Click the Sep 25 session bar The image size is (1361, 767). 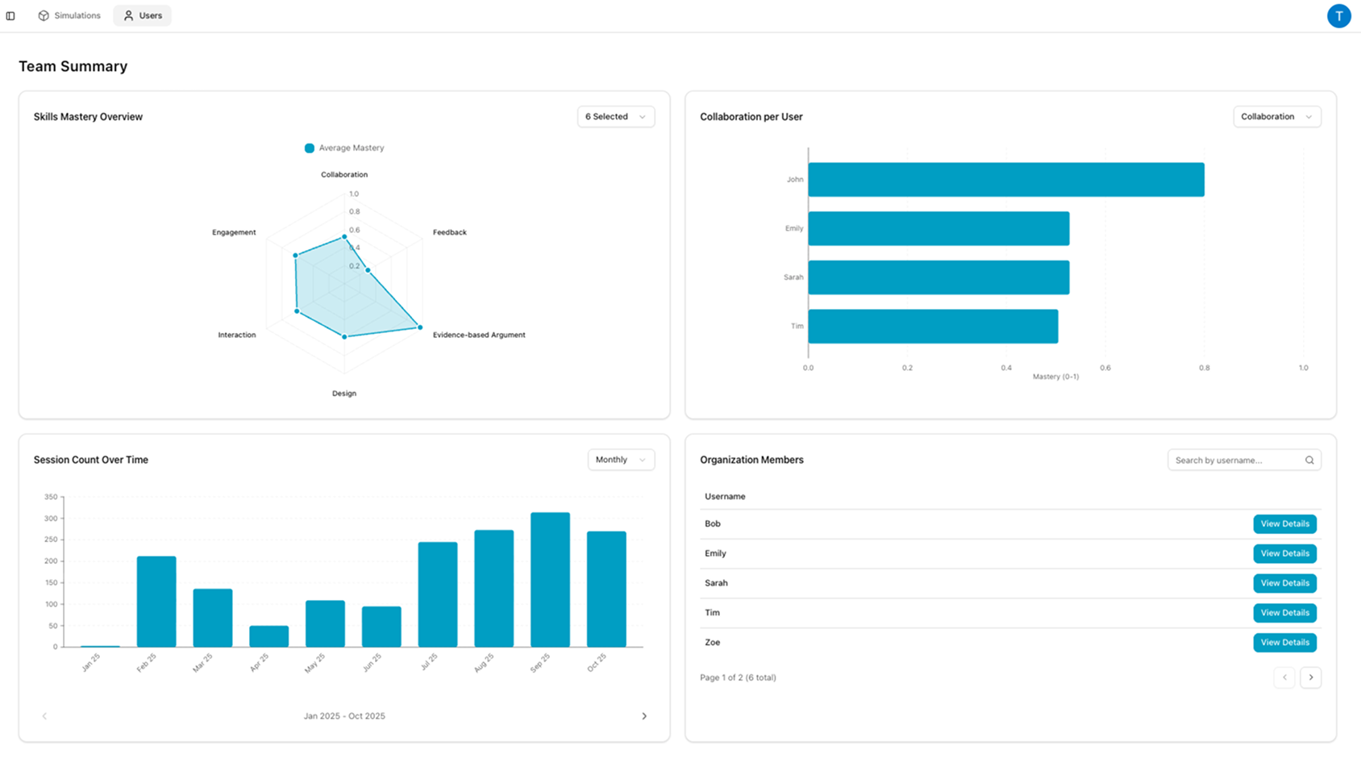click(x=550, y=580)
